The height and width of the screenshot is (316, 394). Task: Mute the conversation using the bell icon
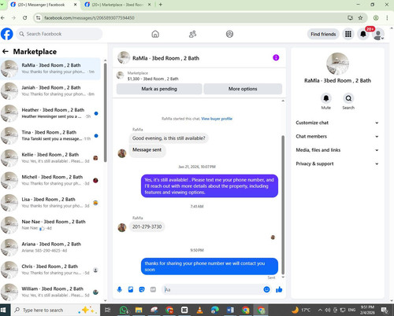tap(326, 98)
